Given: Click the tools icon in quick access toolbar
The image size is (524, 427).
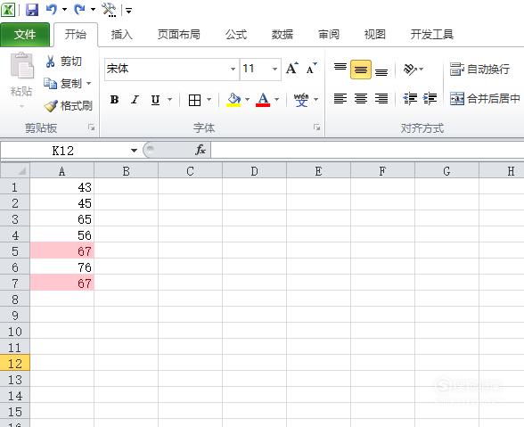Looking at the screenshot, I should pos(109,10).
